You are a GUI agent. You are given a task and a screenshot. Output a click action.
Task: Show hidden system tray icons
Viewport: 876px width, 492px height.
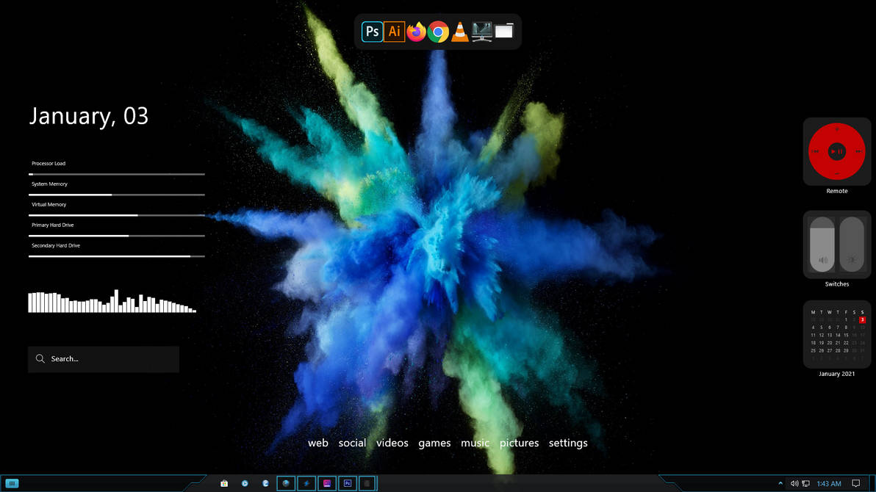pos(780,484)
